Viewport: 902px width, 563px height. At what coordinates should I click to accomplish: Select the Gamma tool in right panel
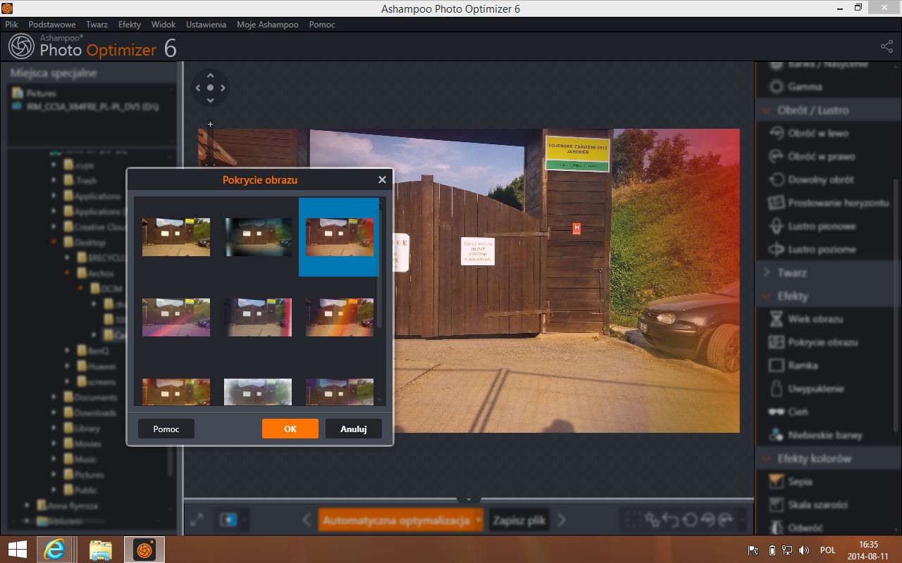tap(796, 87)
